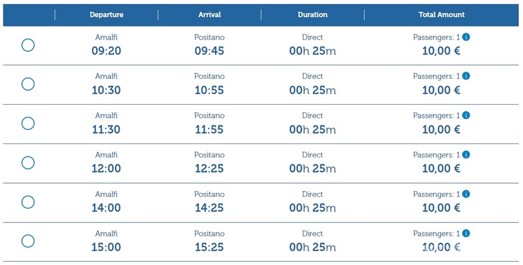Click the Total Amount column header
Screen dimensions: 523x265
tap(442, 15)
